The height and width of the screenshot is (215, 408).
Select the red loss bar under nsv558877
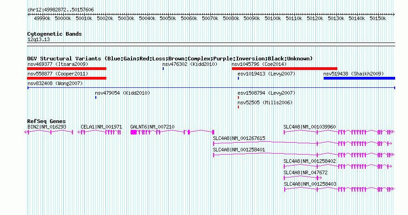pos(66,78)
